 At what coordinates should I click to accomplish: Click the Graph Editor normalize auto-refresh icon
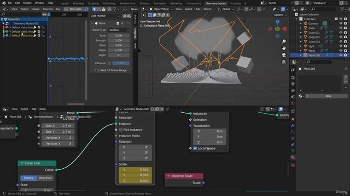[x=86, y=9]
